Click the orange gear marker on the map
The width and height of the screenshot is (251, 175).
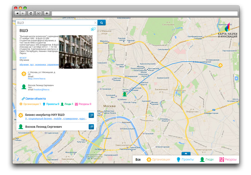pos(221,65)
